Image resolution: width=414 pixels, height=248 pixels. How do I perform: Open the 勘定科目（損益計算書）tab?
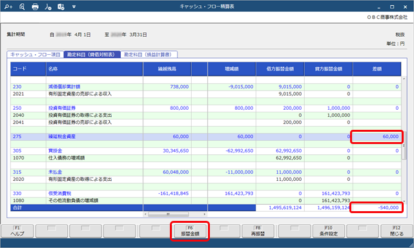click(x=149, y=54)
